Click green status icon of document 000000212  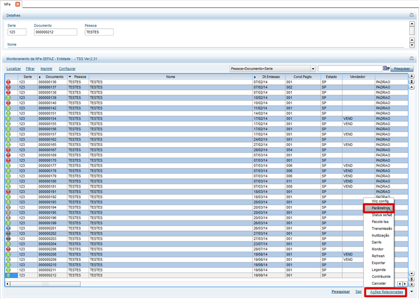[x=8, y=275]
